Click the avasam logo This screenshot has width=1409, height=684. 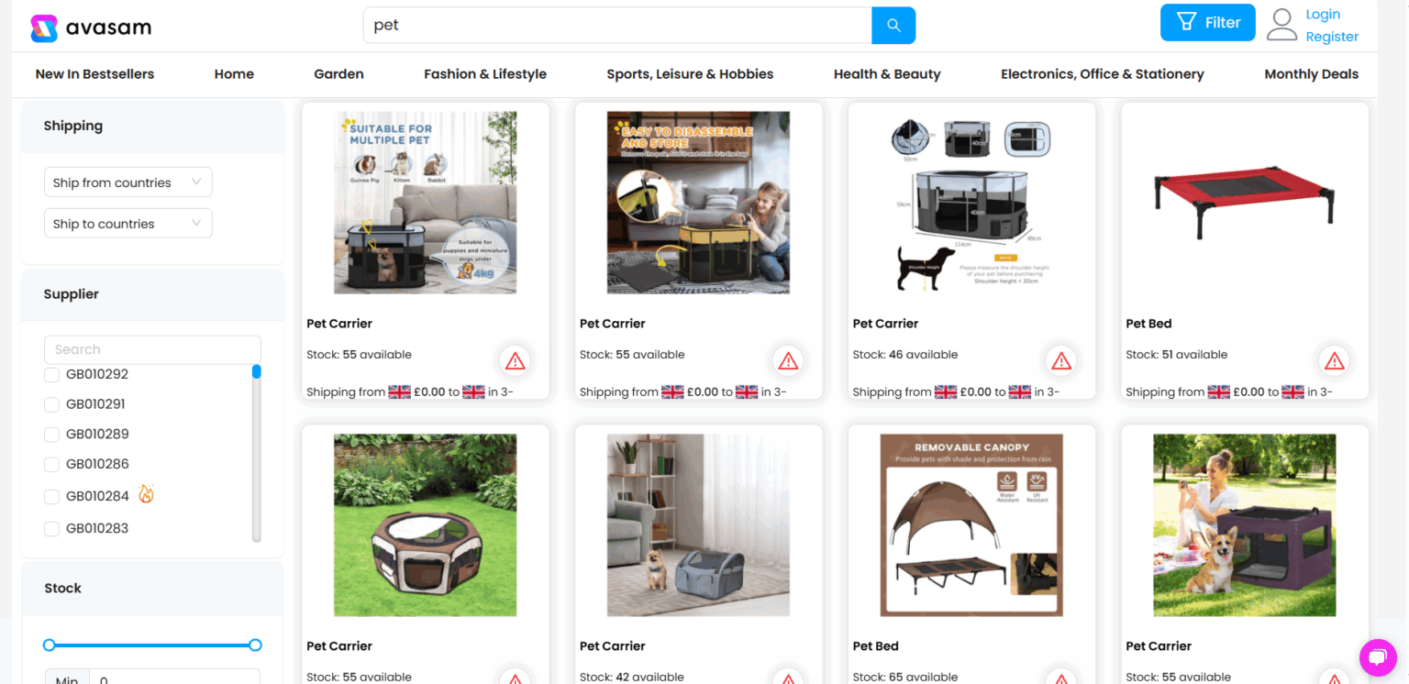click(90, 28)
